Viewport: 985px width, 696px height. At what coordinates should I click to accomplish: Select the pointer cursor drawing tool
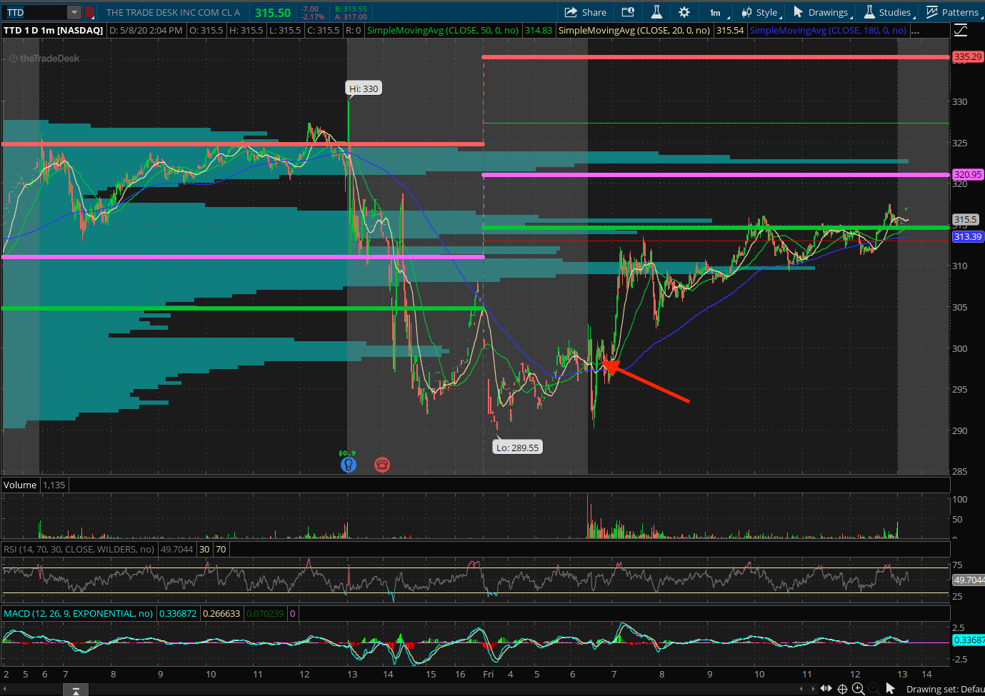click(890, 688)
